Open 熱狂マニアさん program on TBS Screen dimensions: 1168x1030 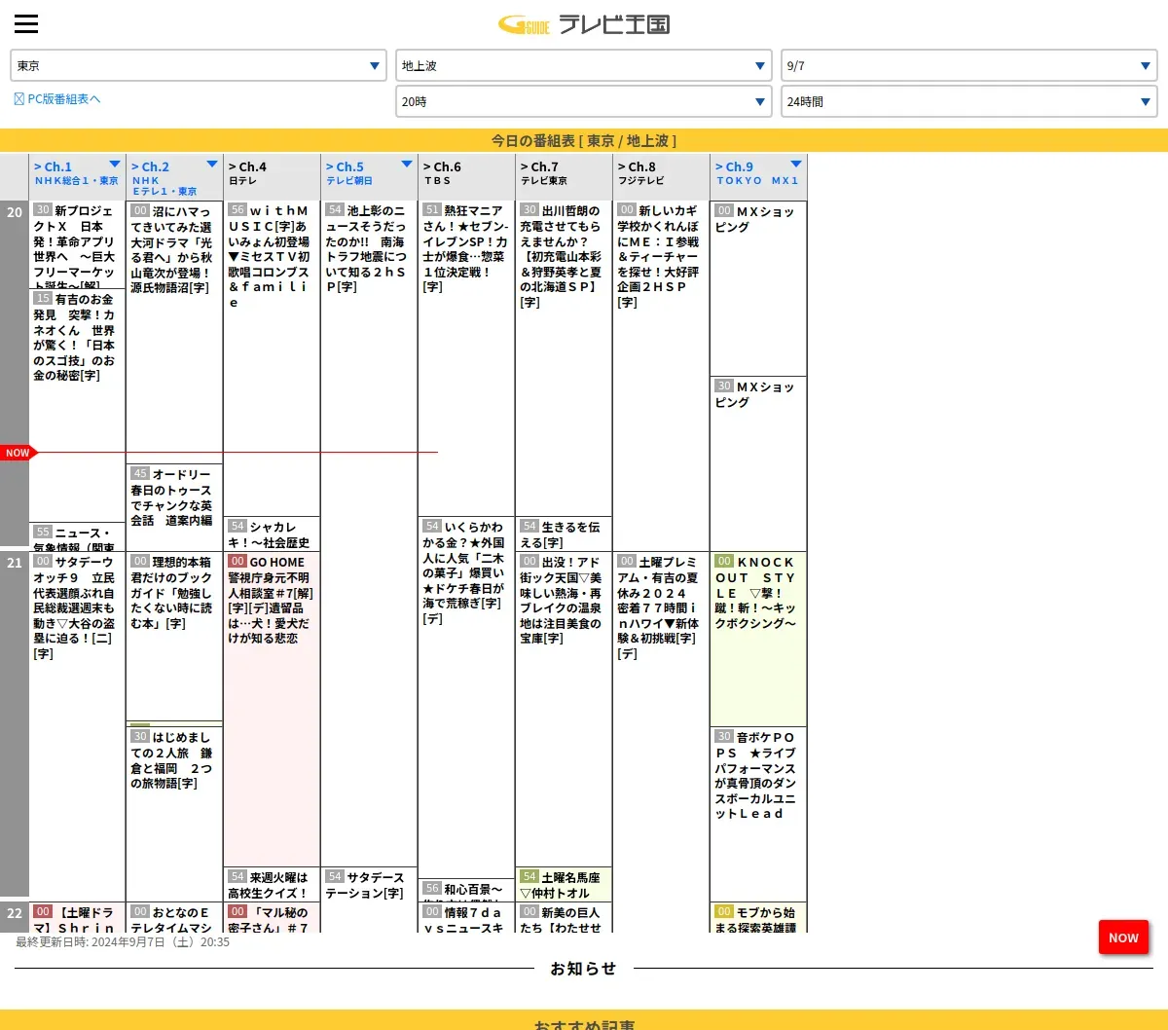pos(466,358)
